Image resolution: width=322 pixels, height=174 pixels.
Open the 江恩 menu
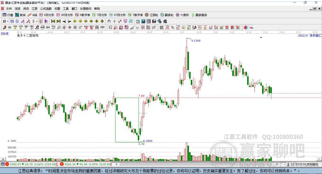pos(35,8)
